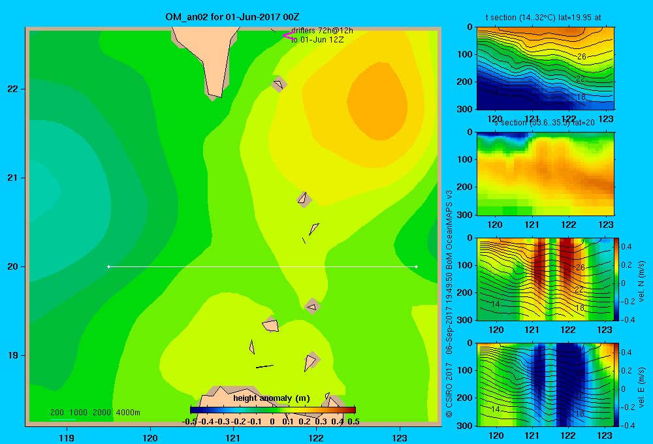Click the northward velocity section panel

tap(545, 279)
